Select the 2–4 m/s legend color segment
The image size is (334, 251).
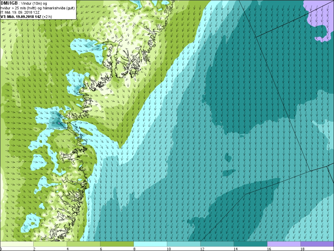click(50, 244)
